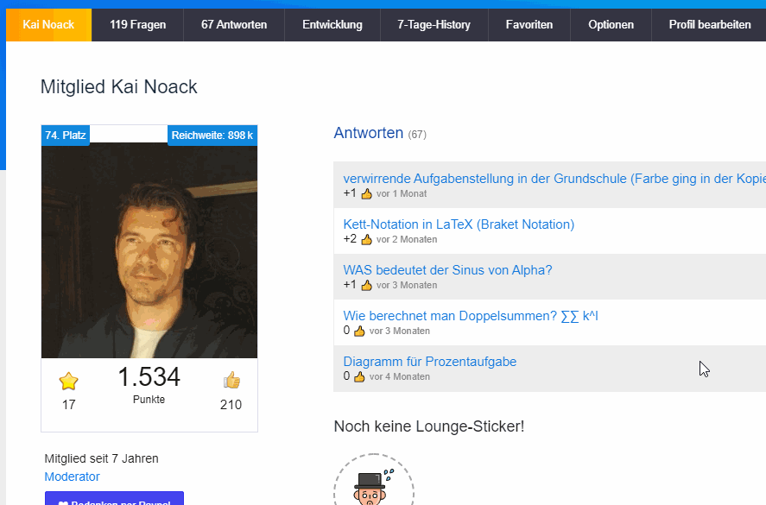Open Diagramm für Prozentaufgabe answer
The width and height of the screenshot is (766, 505).
pyautogui.click(x=430, y=362)
